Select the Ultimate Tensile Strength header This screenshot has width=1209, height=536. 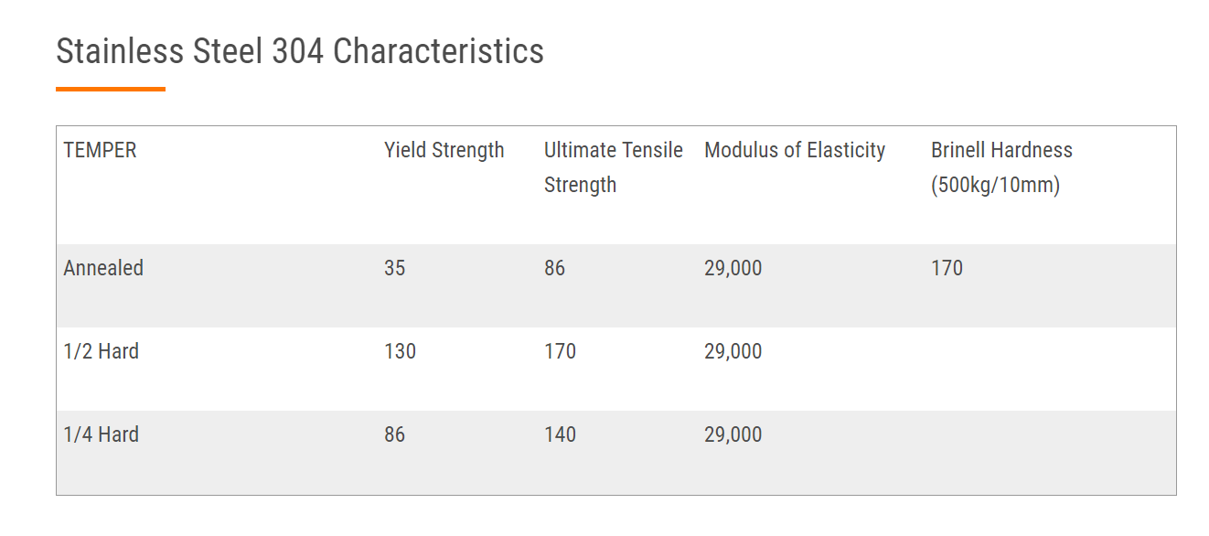click(x=613, y=167)
